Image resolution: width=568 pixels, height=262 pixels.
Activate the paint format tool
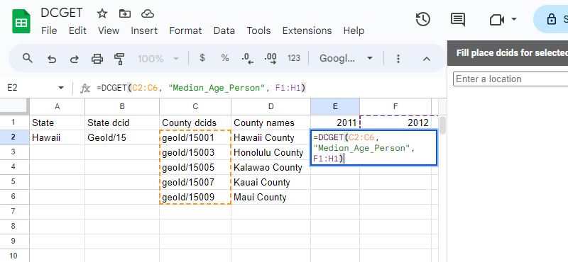[x=119, y=58]
